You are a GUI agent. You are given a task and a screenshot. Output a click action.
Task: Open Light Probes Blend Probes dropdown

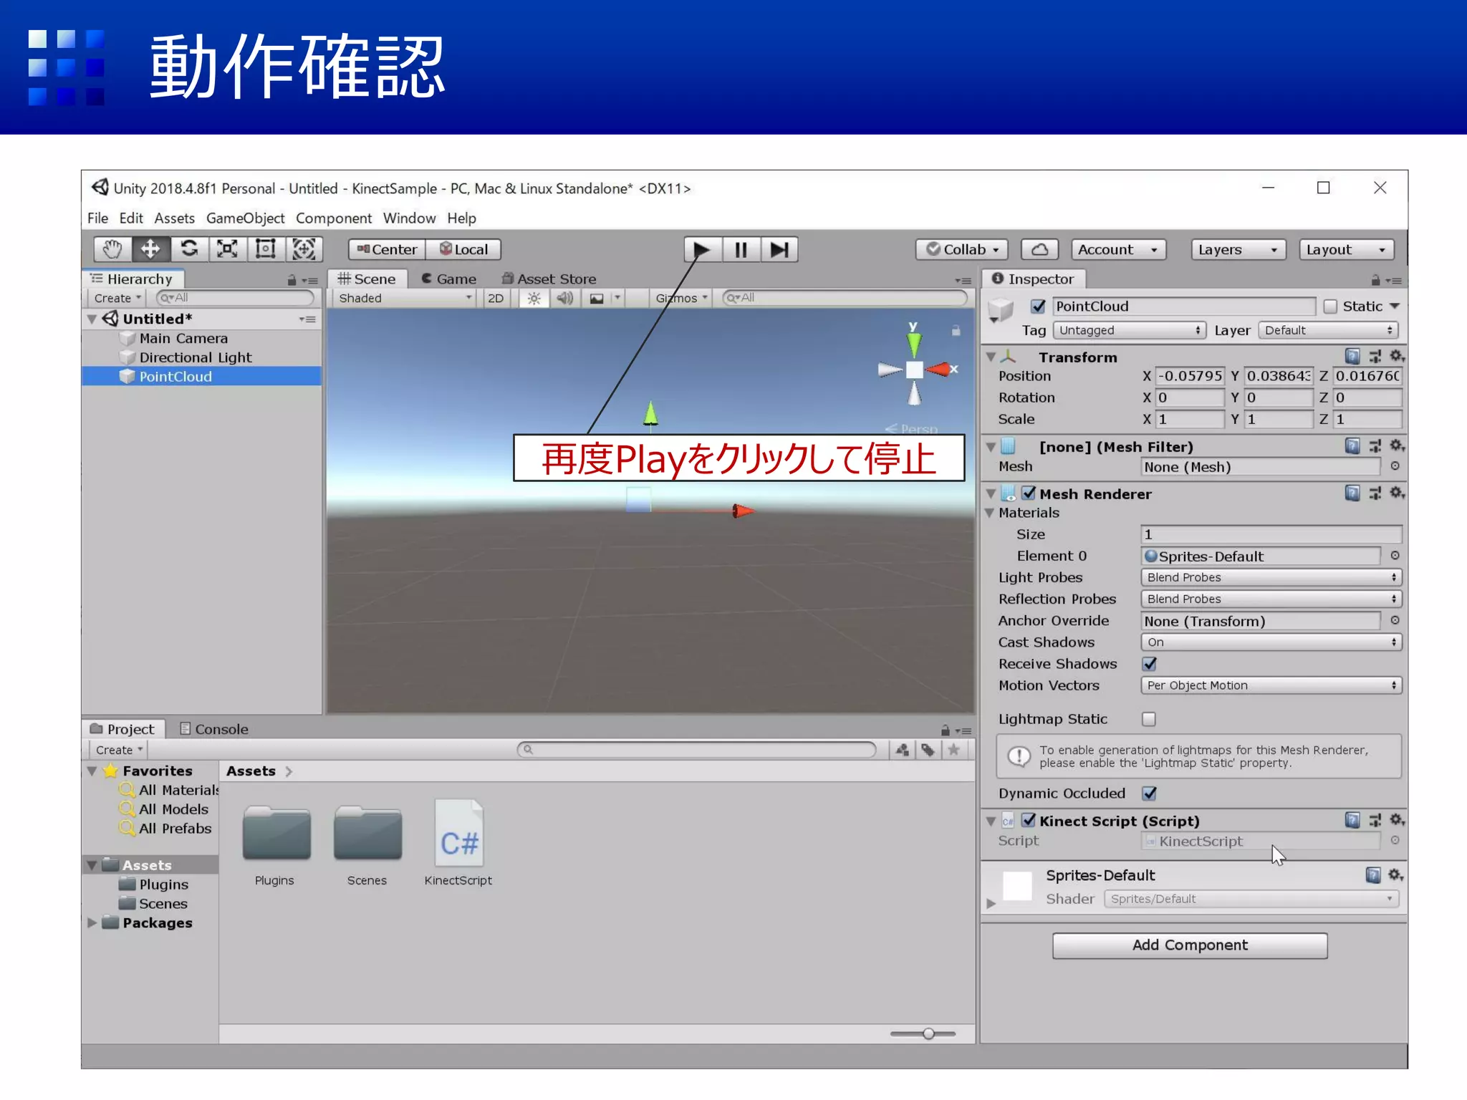pyautogui.click(x=1271, y=577)
